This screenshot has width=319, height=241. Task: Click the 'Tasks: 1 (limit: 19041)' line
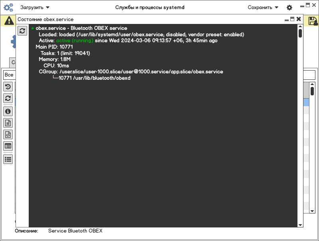[65, 53]
